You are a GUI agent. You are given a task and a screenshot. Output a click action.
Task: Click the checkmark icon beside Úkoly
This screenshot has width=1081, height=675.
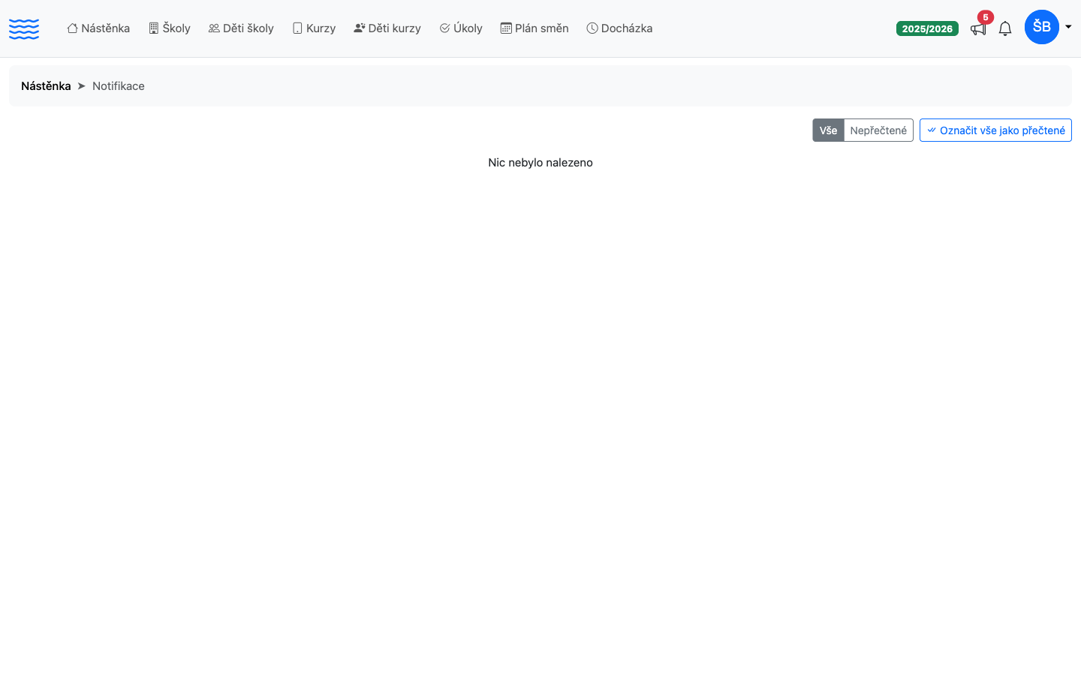pyautogui.click(x=444, y=28)
